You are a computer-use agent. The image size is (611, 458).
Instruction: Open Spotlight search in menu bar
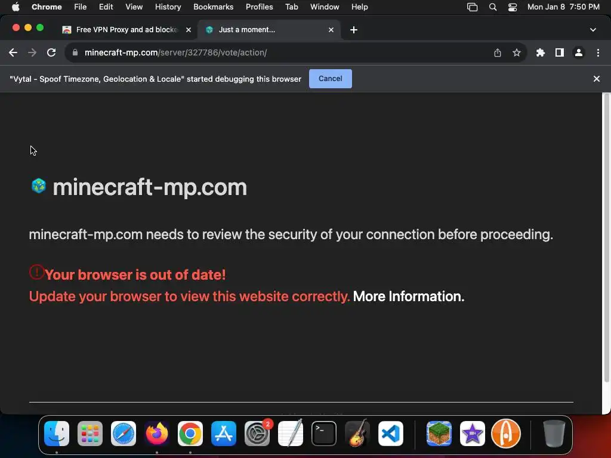point(492,7)
